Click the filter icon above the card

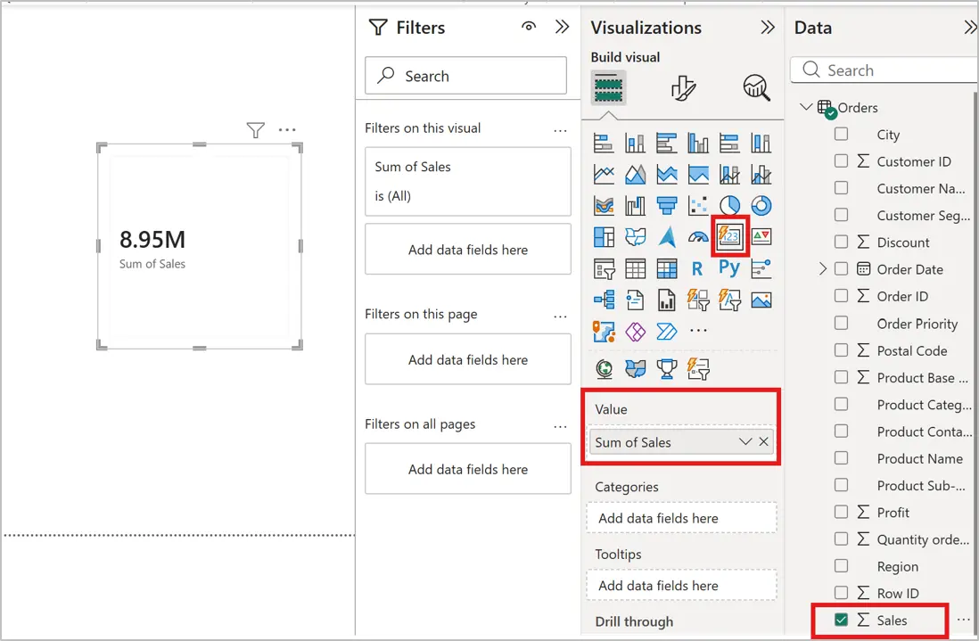[255, 130]
